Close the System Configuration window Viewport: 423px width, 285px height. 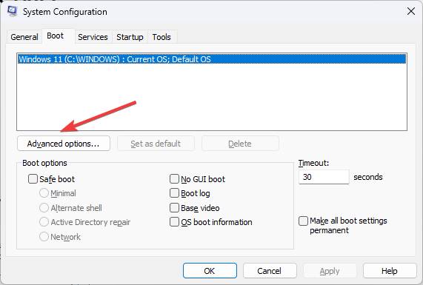coord(411,11)
